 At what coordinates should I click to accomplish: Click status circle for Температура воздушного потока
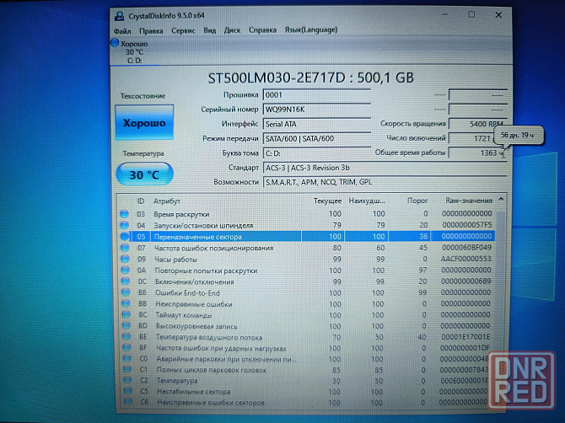[126, 336]
